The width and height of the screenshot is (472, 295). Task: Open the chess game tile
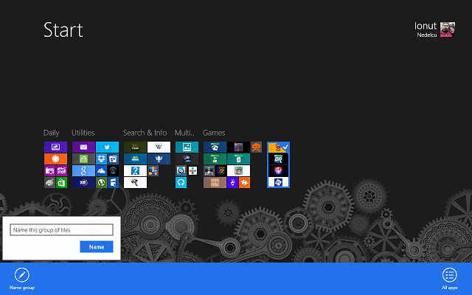(x=209, y=170)
